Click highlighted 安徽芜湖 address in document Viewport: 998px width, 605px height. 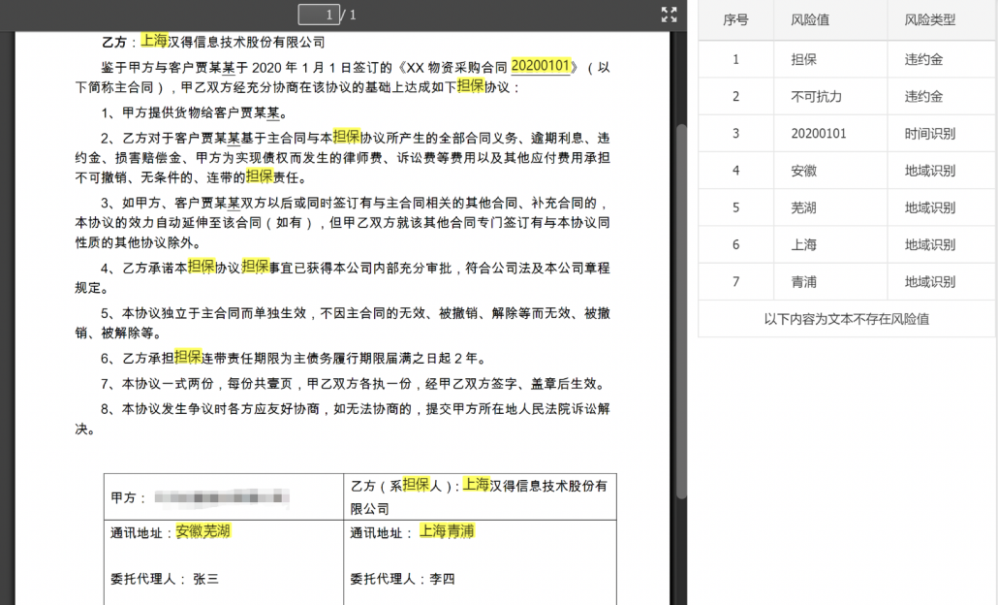(203, 532)
